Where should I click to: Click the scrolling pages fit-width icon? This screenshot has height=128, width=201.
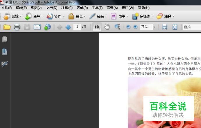[165, 27]
